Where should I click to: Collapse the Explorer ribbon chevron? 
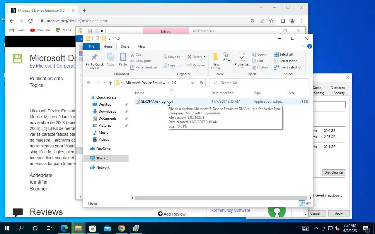304,46
